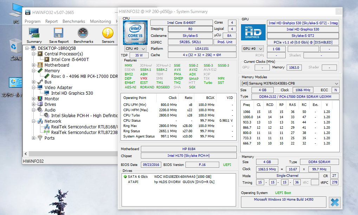The height and width of the screenshot is (215, 358).
Task: Click the Windows 10 Home Build text
Action: click(284, 199)
